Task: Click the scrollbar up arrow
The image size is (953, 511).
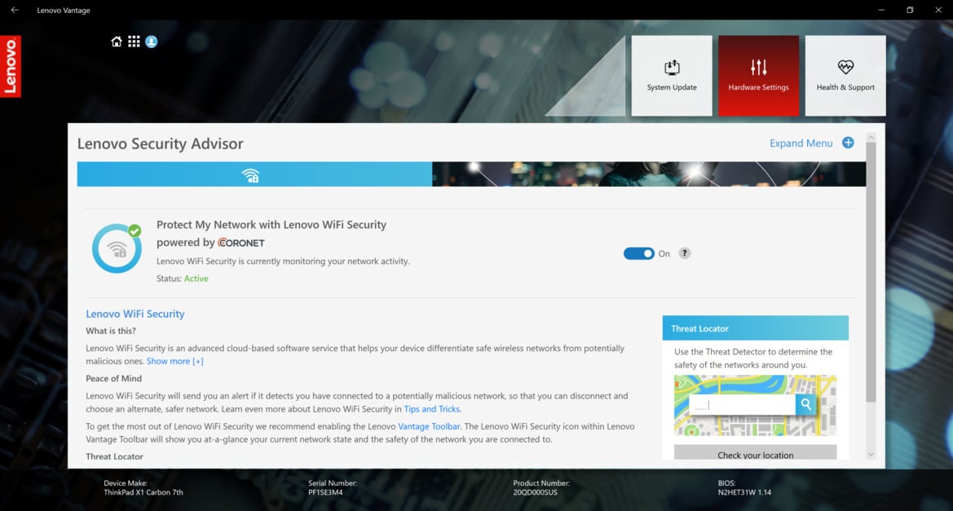Action: pyautogui.click(x=871, y=137)
